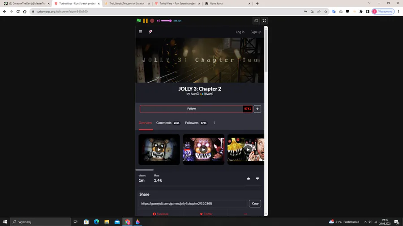Viewport: 403px width, 226px height.
Task: Open the TurboWarp settings icon beside fullscreen
Action: [x=256, y=21]
